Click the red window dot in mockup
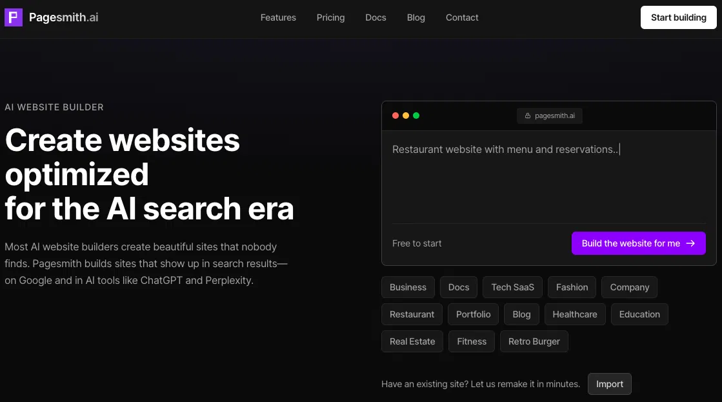The width and height of the screenshot is (722, 402). tap(396, 116)
